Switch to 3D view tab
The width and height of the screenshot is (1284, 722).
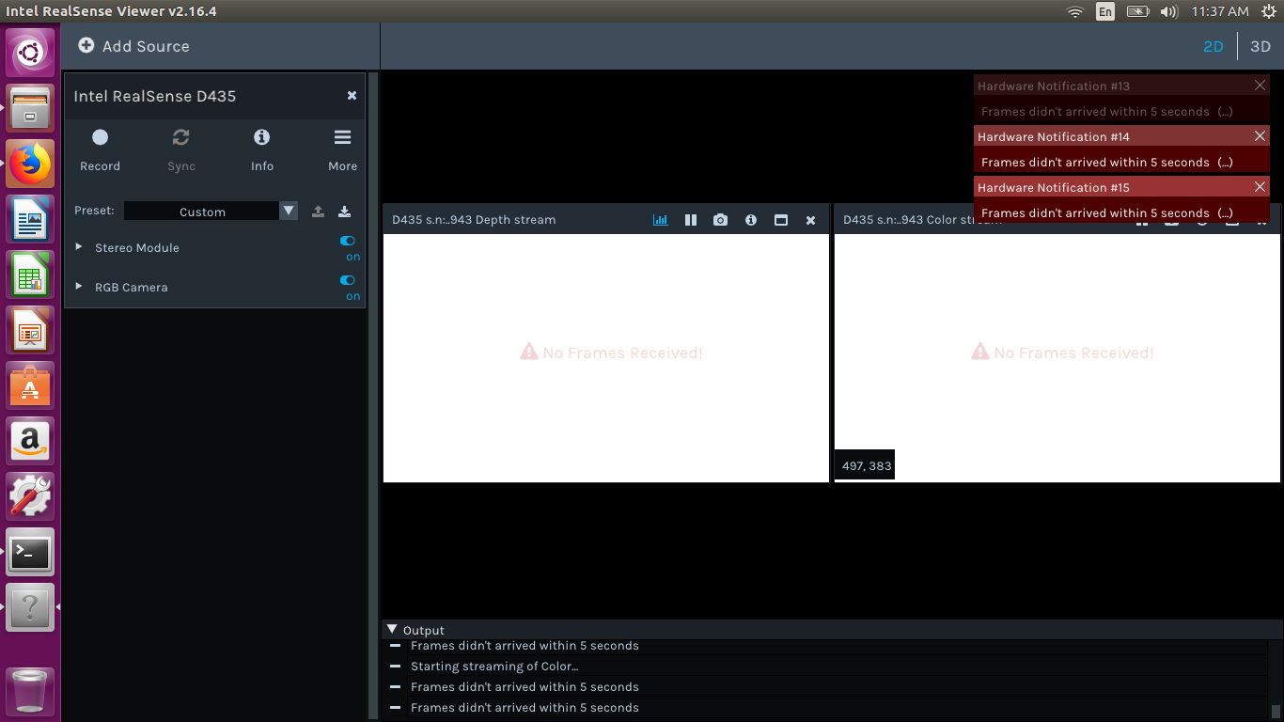coord(1260,46)
